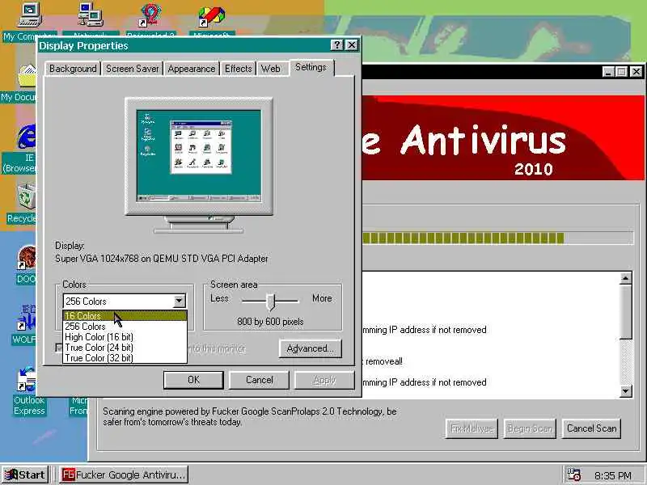The height and width of the screenshot is (485, 647).
Task: Switch to the Background tab
Action: click(x=73, y=69)
